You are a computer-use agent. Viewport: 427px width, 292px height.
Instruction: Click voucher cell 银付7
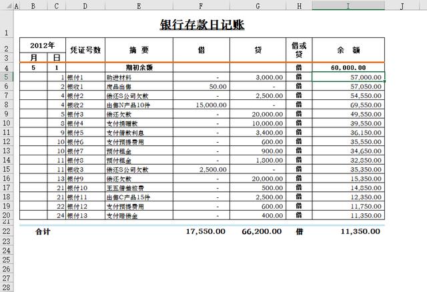pyautogui.click(x=85, y=151)
